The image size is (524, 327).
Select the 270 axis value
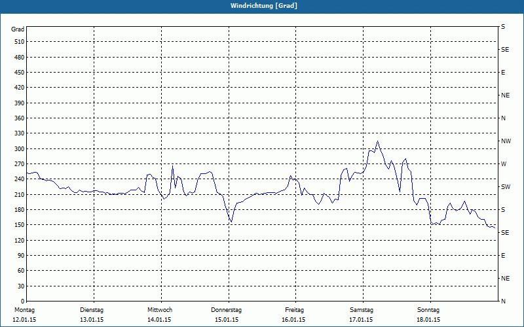pyautogui.click(x=20, y=164)
